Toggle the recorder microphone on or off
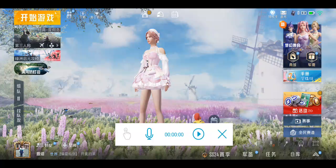336x168 pixels. (149, 134)
